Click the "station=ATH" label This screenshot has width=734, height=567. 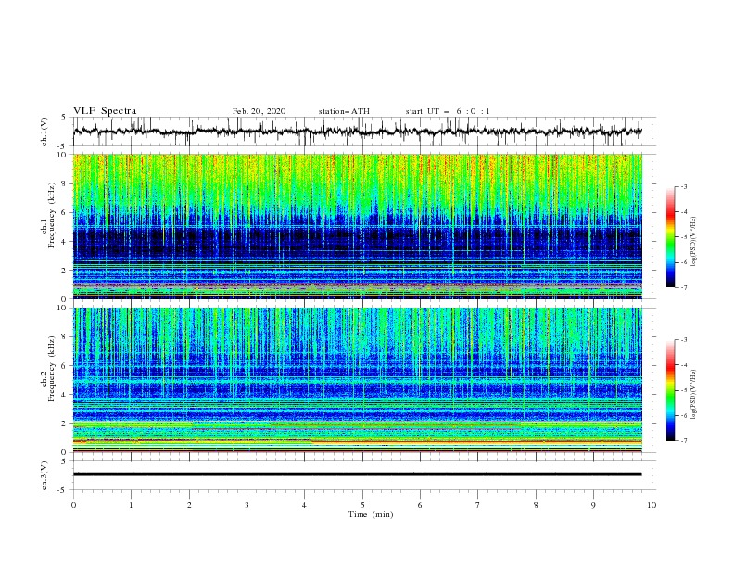(344, 111)
